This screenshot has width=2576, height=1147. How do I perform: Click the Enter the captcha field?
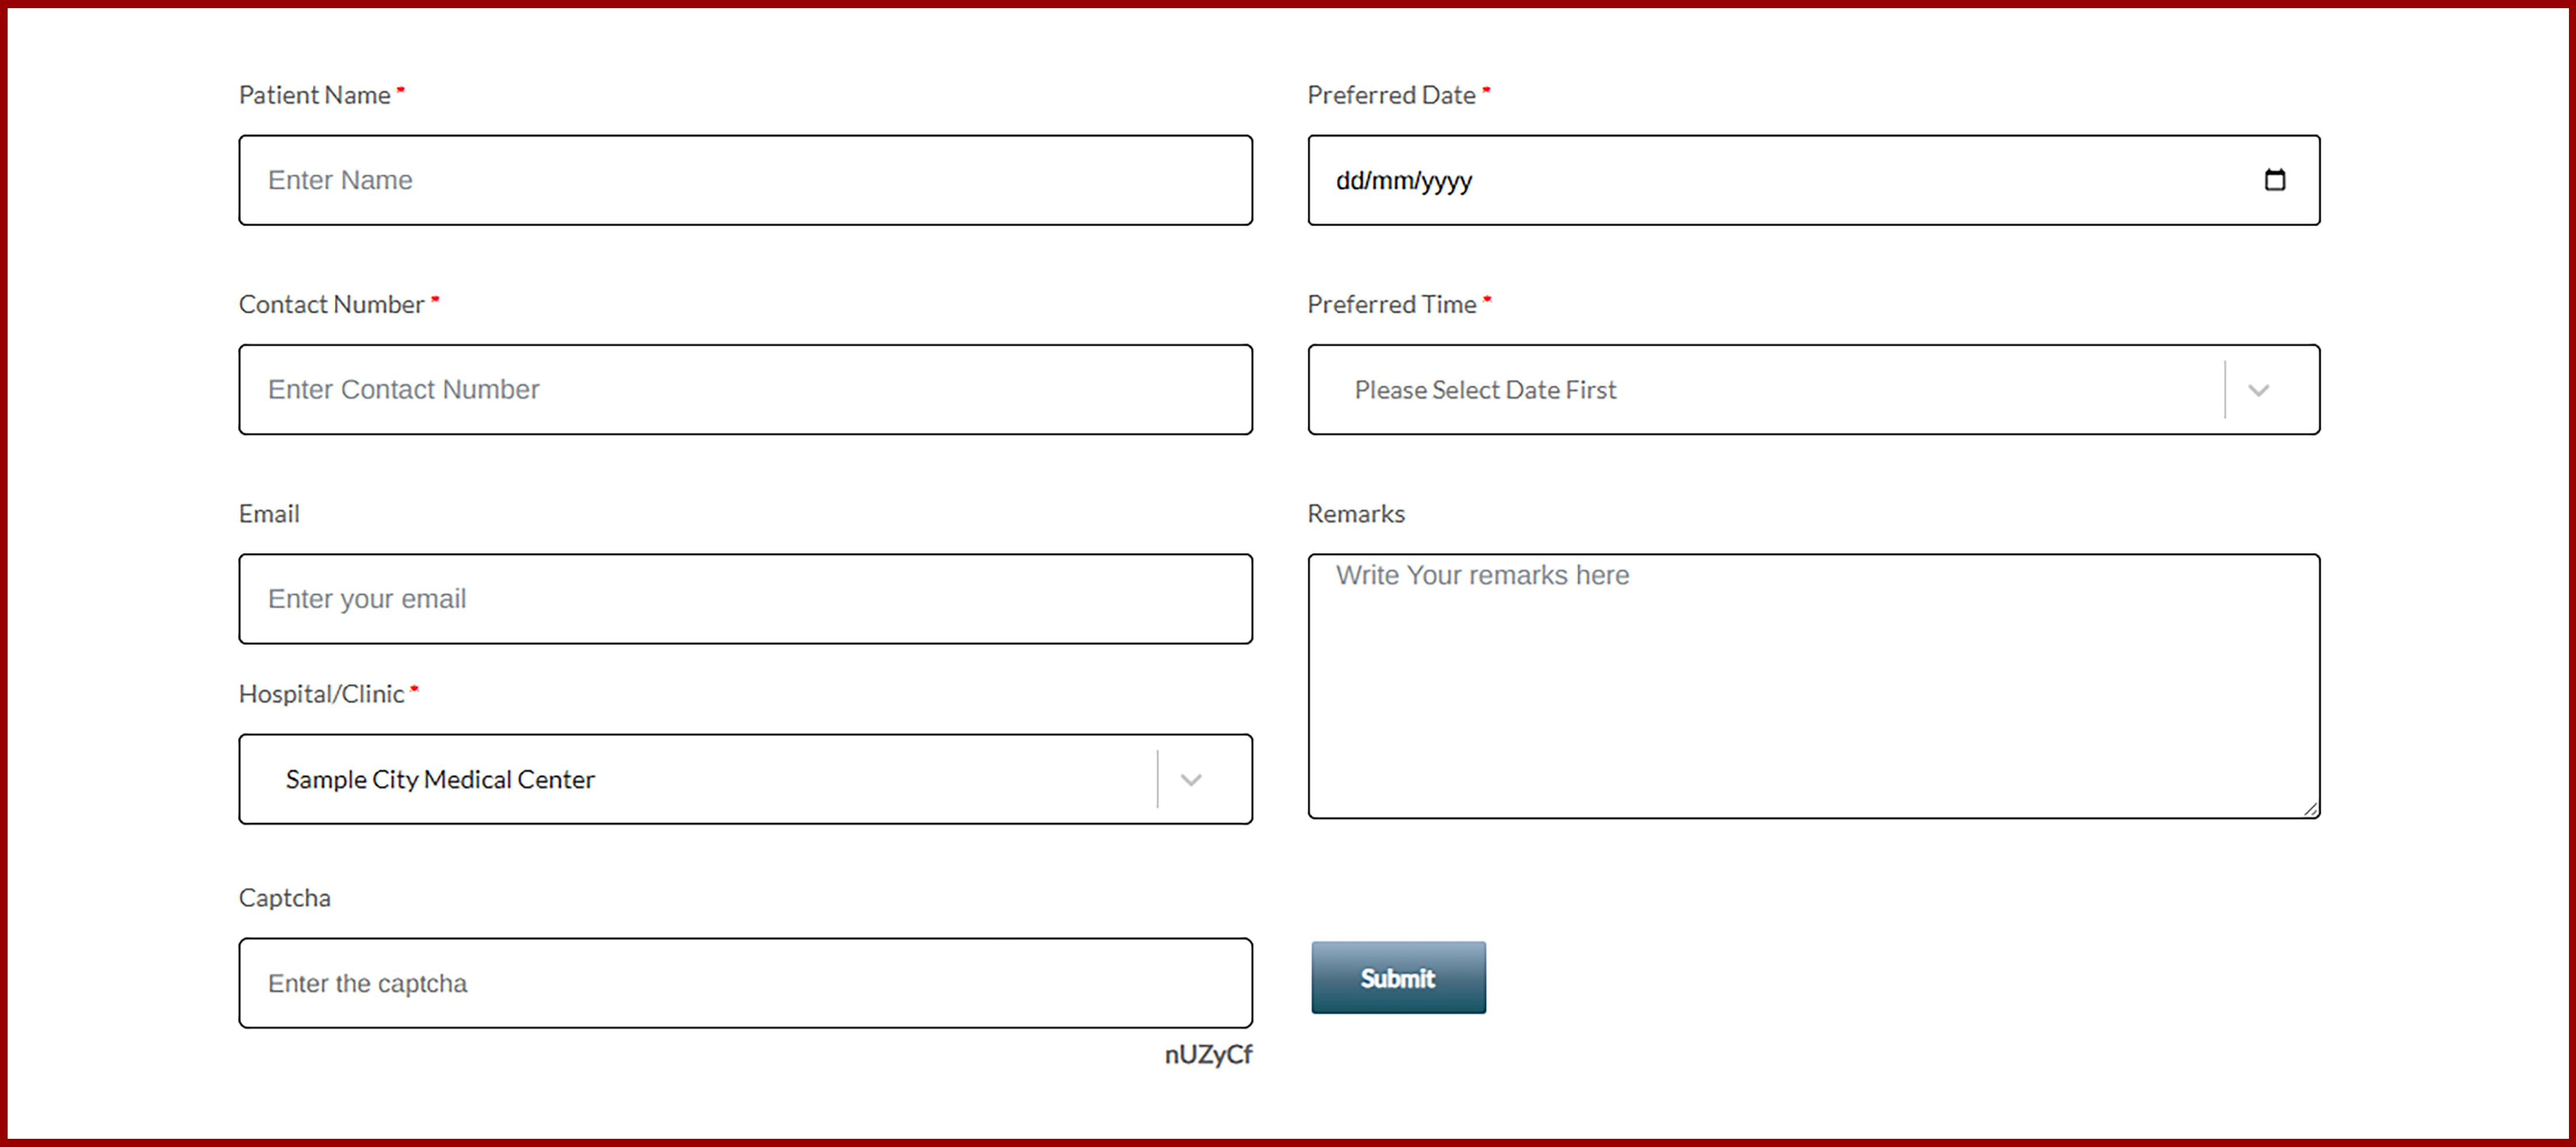point(745,983)
